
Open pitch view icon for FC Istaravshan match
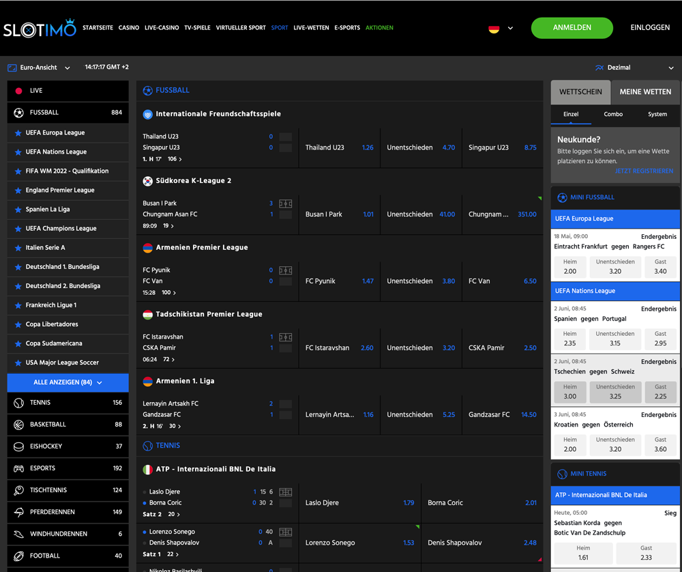pos(285,337)
